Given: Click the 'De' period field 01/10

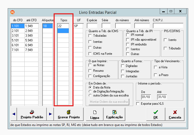Looking at the screenshot, I should (x=146, y=97).
